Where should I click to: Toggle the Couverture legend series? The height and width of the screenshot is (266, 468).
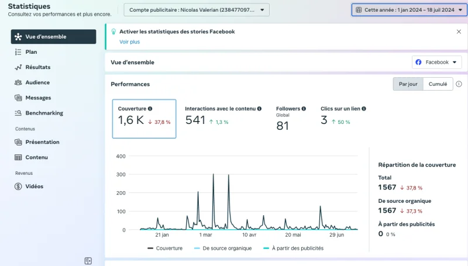point(165,248)
